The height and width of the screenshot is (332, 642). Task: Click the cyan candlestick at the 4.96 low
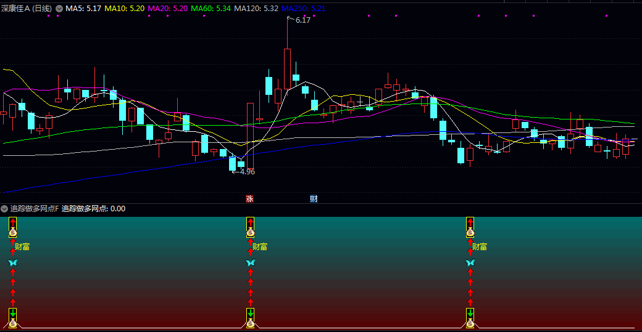click(232, 164)
